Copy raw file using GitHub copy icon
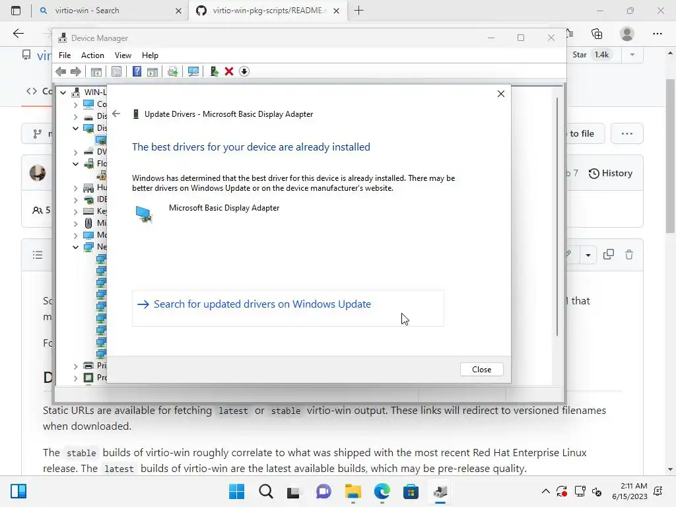The height and width of the screenshot is (507, 676). tap(608, 254)
